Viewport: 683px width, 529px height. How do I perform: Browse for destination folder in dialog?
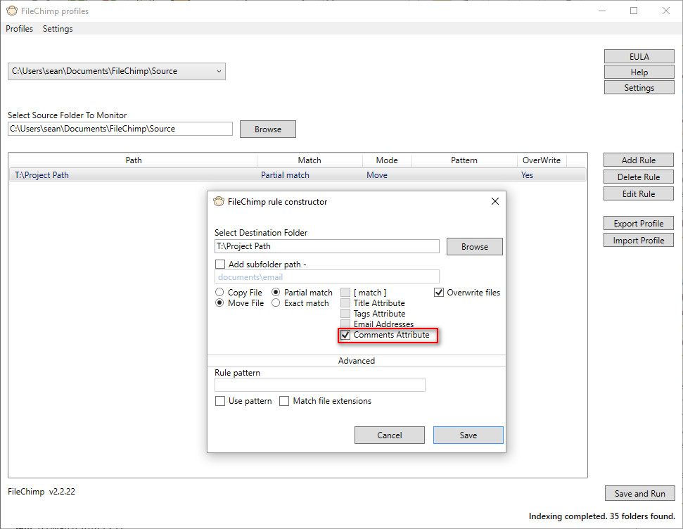pyautogui.click(x=474, y=247)
